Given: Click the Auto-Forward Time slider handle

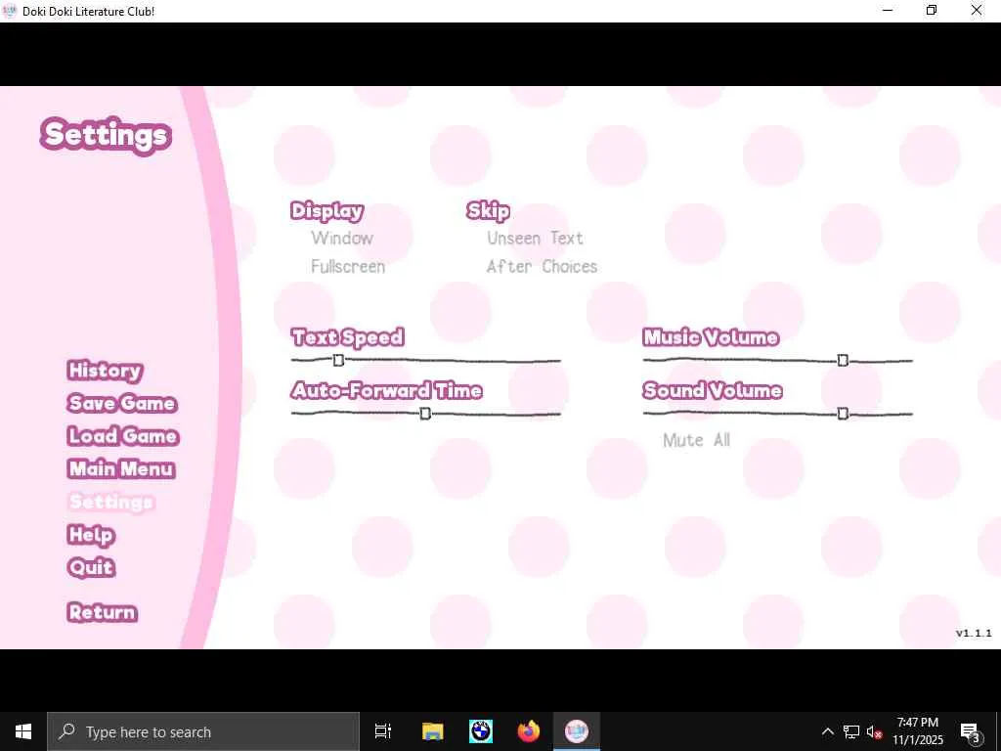Looking at the screenshot, I should pos(425,414).
